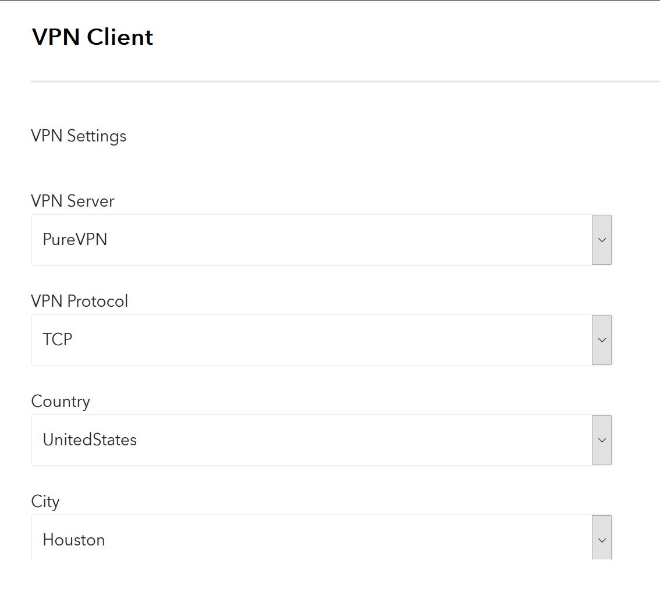Click the word Client in the heading
660x606 pixels.
pos(120,37)
